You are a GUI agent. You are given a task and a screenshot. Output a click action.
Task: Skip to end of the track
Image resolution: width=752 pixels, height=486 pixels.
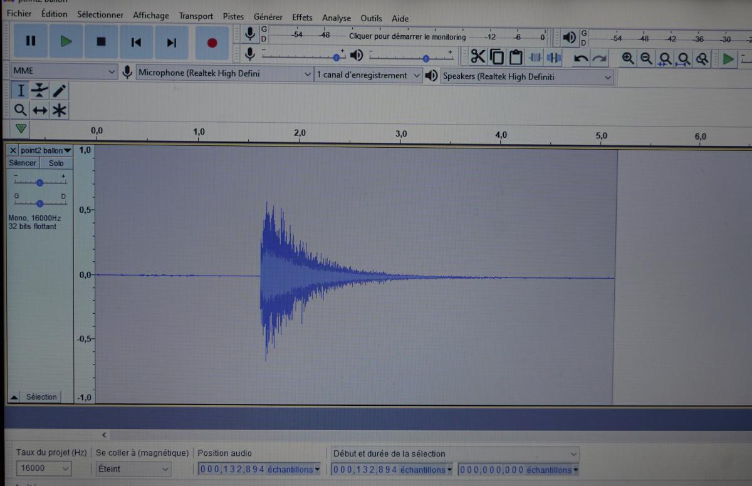171,42
